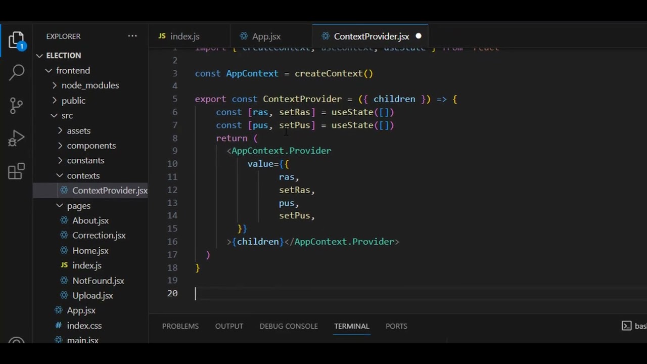Open the PROBLEMS panel tab

[x=180, y=326]
